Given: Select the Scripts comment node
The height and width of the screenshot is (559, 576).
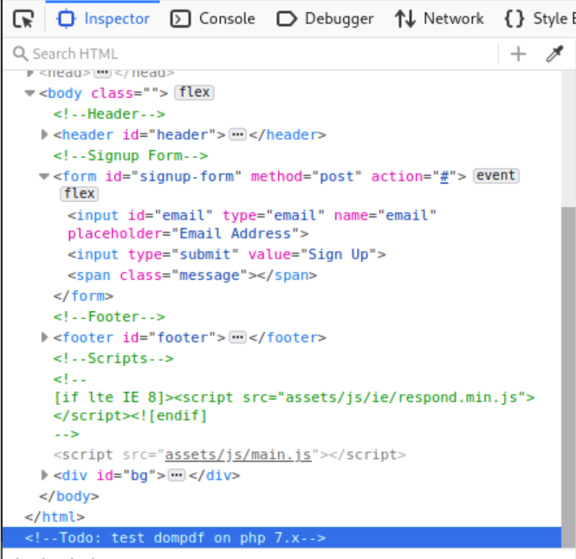Looking at the screenshot, I should pos(113,358).
